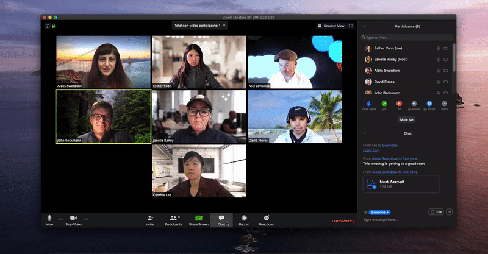Select Cynthia Lee's video tile
Image resolution: width=488 pixels, height=254 pixels.
(199, 171)
